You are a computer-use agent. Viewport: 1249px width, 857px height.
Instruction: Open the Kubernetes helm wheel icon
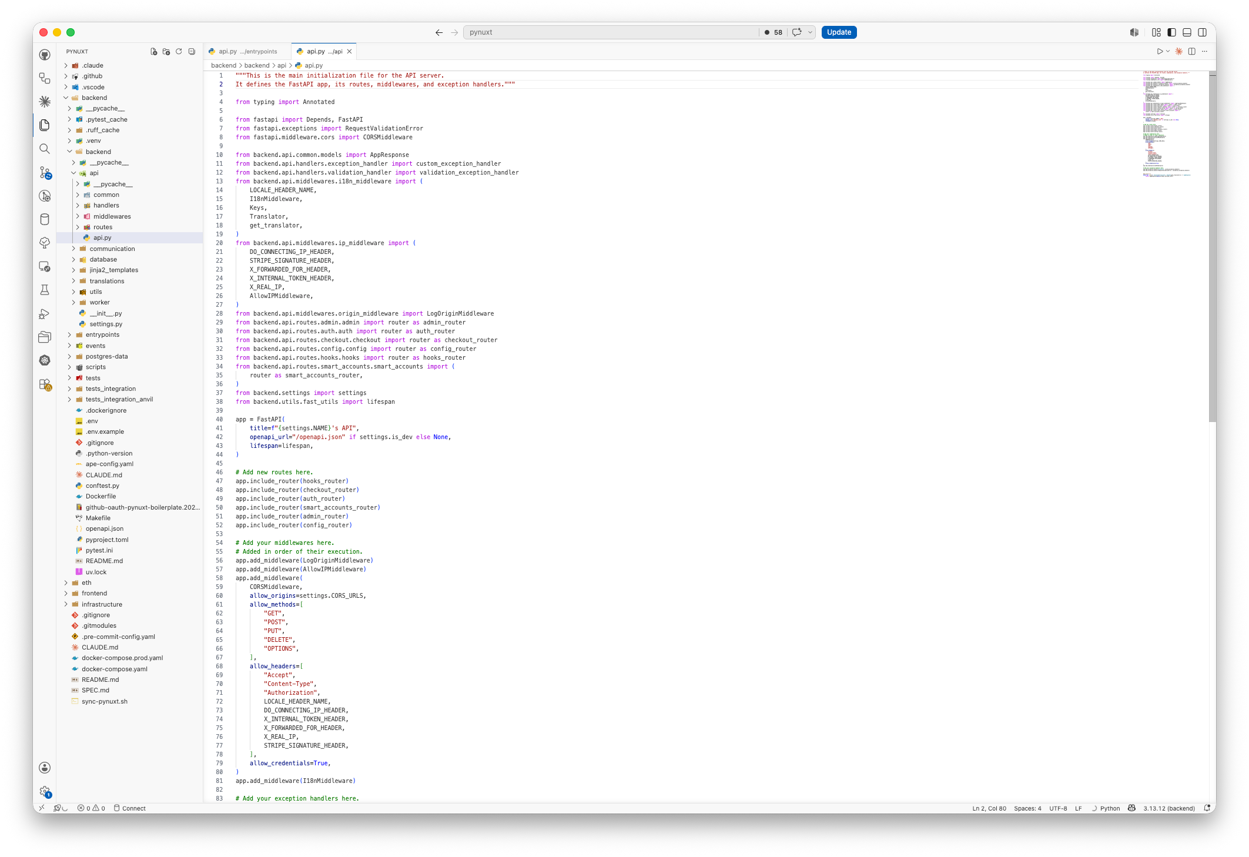pyautogui.click(x=45, y=360)
